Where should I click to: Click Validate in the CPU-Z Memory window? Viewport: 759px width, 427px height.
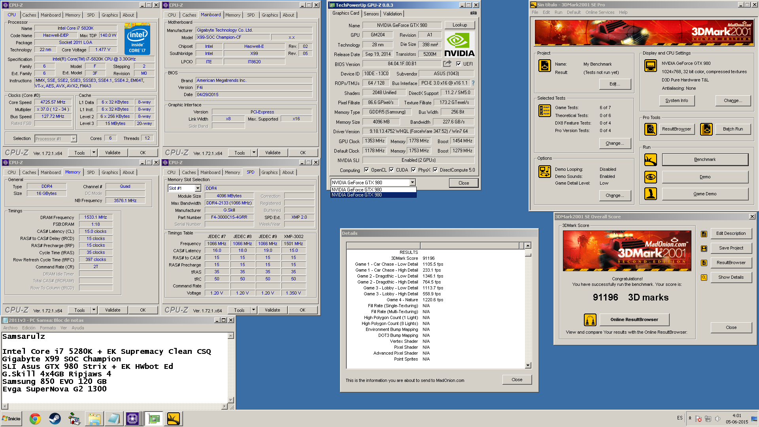point(113,310)
